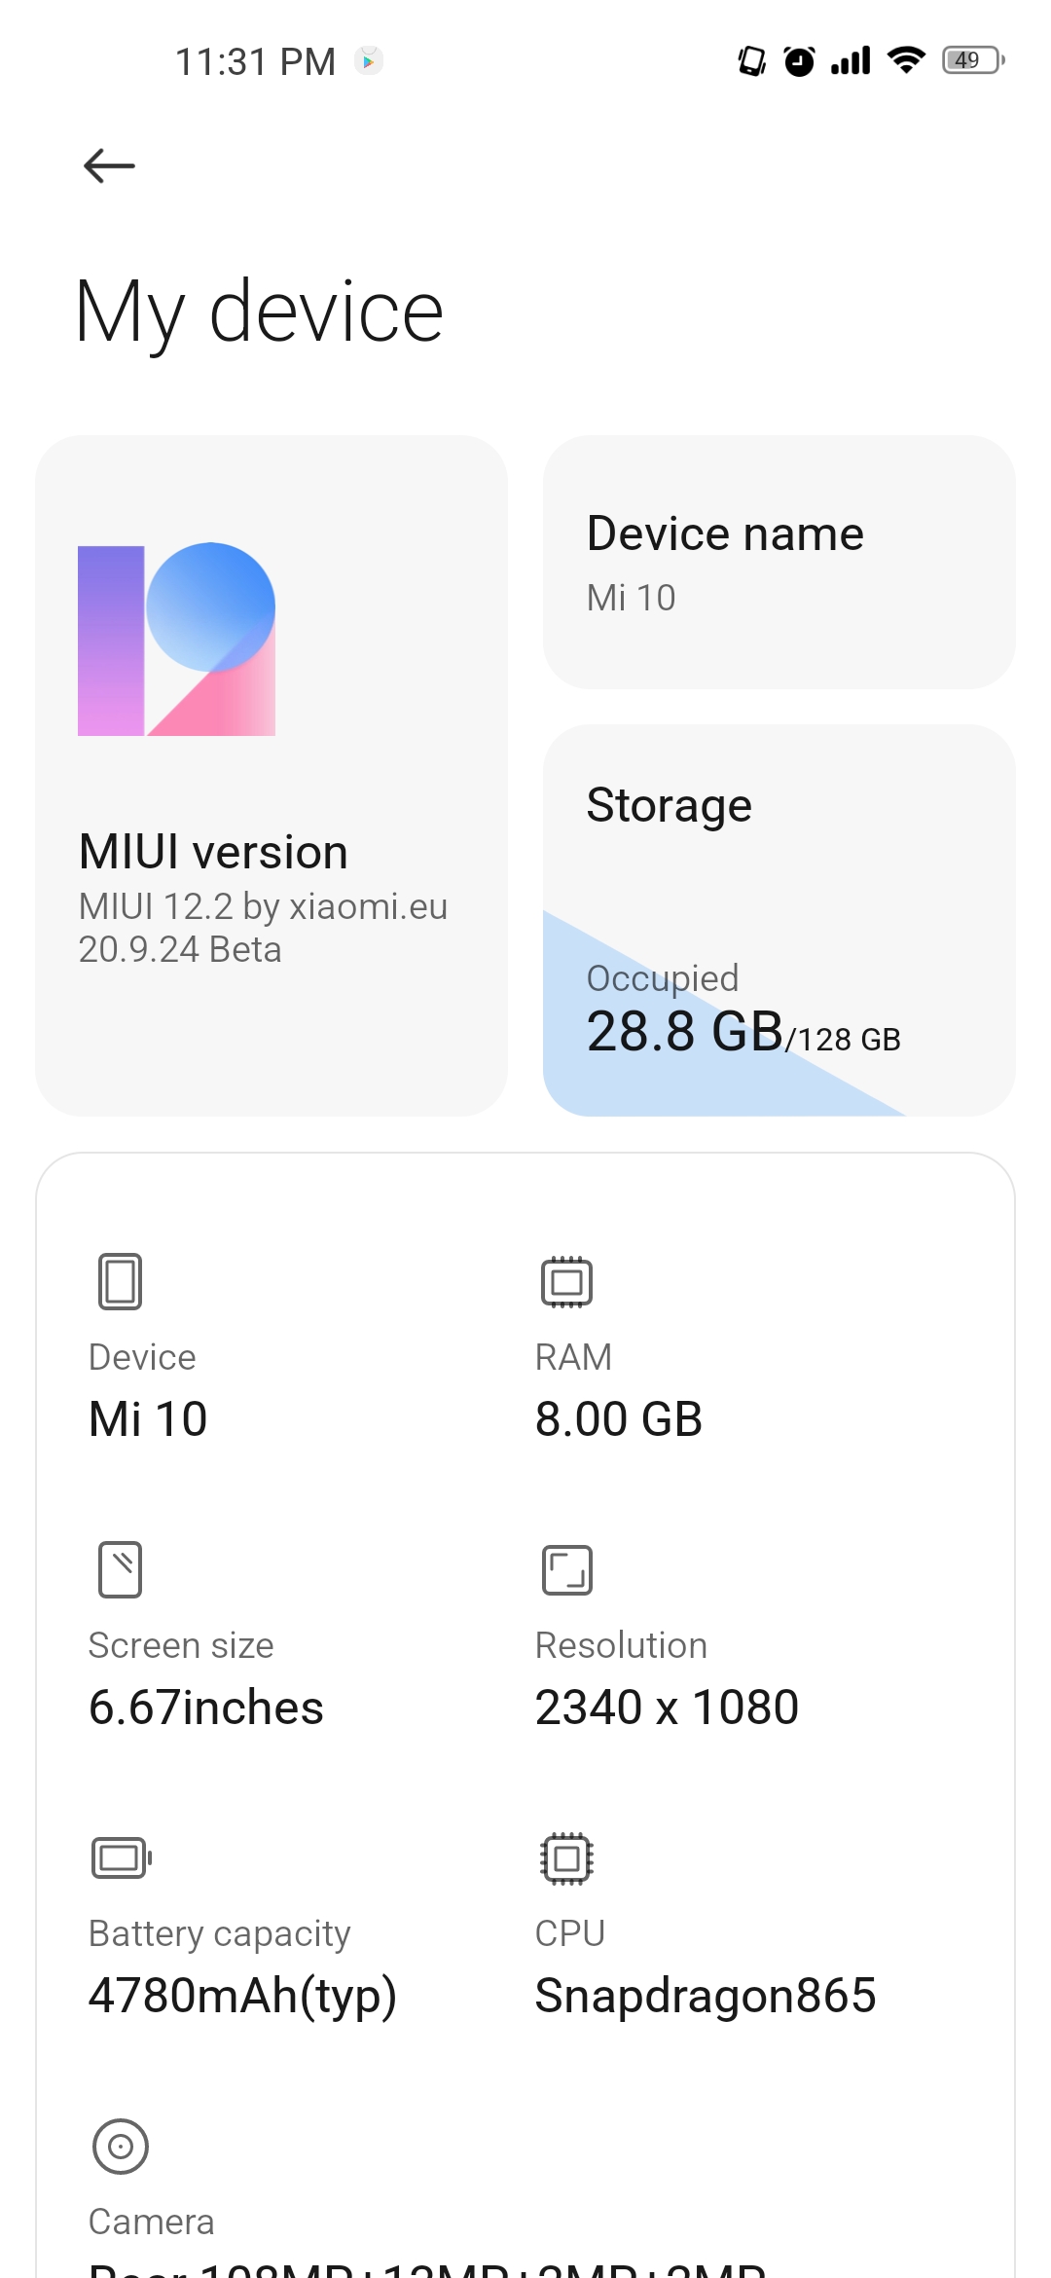Viewport: 1051px width, 2278px height.
Task: Click the MIUI 12 logo
Action: [176, 639]
